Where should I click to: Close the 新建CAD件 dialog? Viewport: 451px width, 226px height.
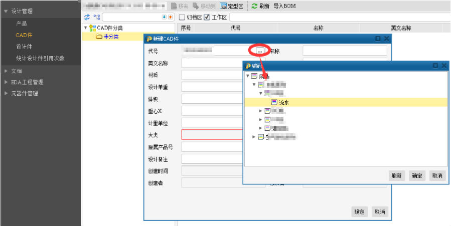[x=387, y=39]
